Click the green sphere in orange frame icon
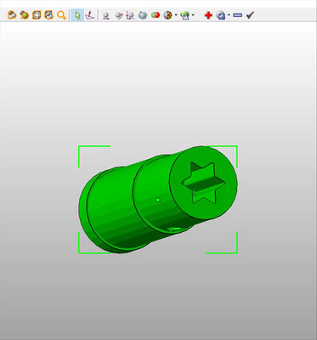 25,15
